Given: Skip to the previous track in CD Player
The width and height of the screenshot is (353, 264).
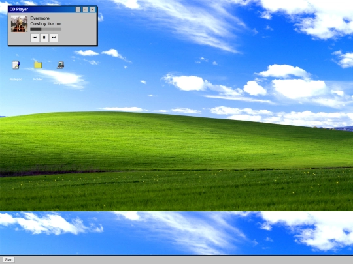Looking at the screenshot, I should click(x=35, y=38).
